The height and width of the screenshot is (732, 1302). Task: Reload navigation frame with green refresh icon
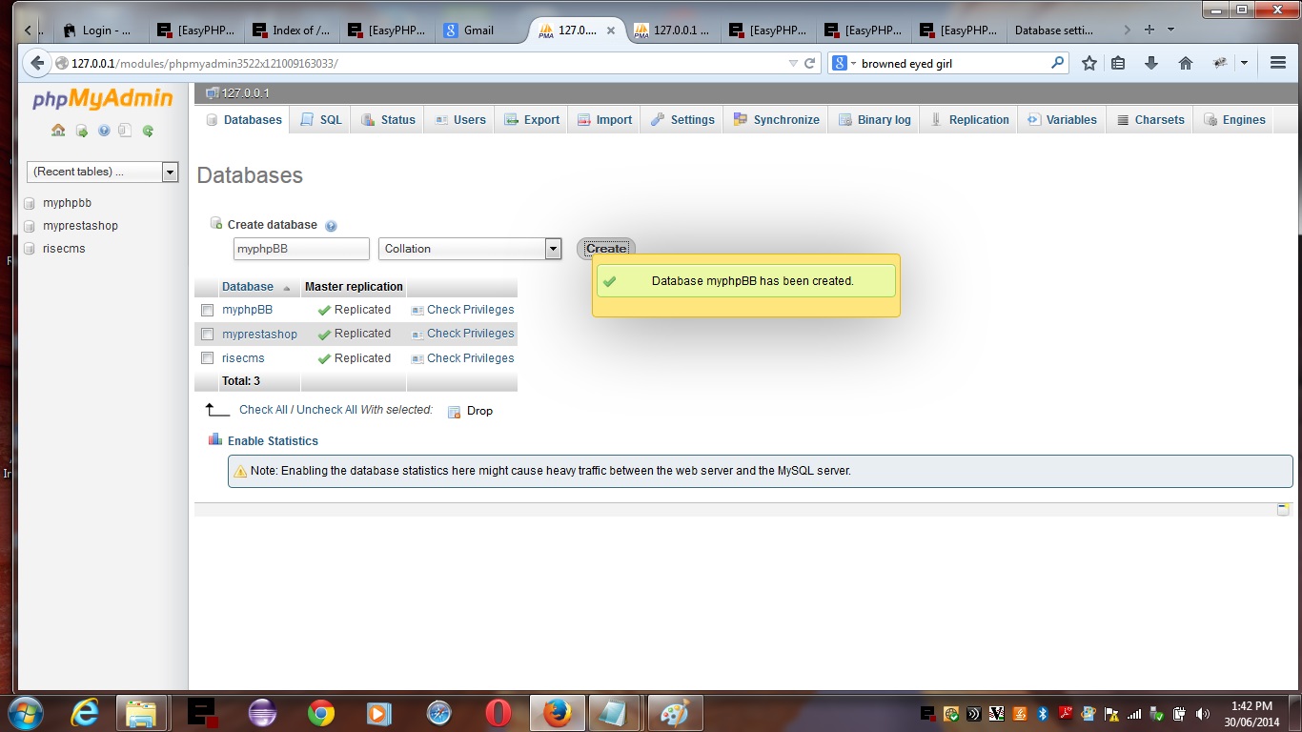tap(148, 131)
